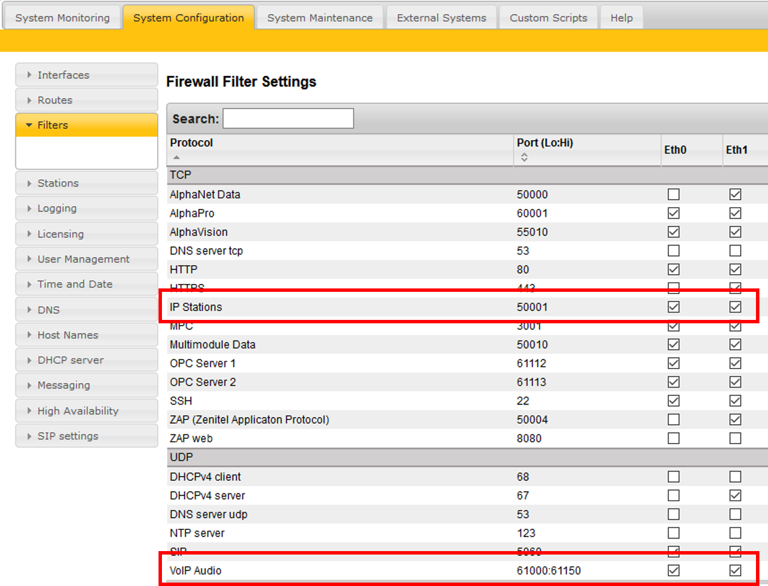Open the System Maintenance tab
The image size is (768, 586).
coord(320,18)
